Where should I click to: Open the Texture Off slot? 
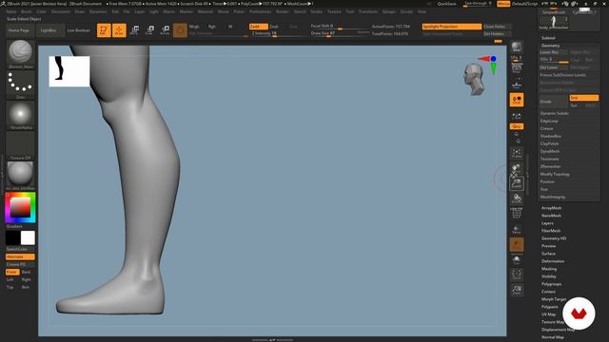pos(20,145)
